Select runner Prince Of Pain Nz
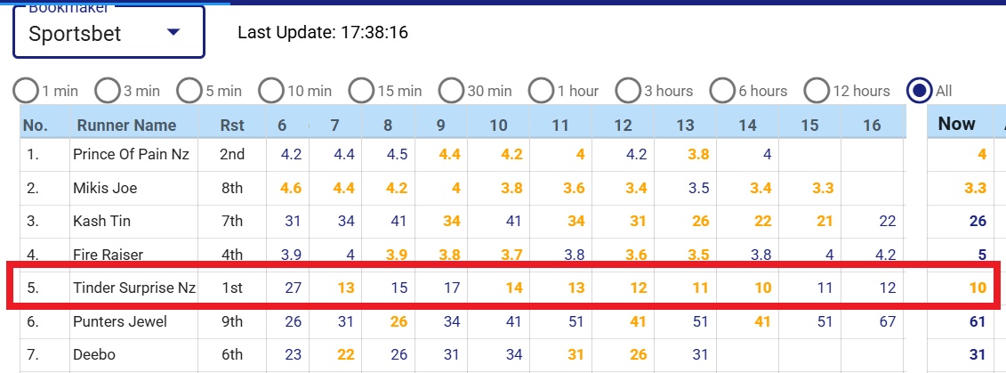This screenshot has width=1006, height=373. click(132, 154)
